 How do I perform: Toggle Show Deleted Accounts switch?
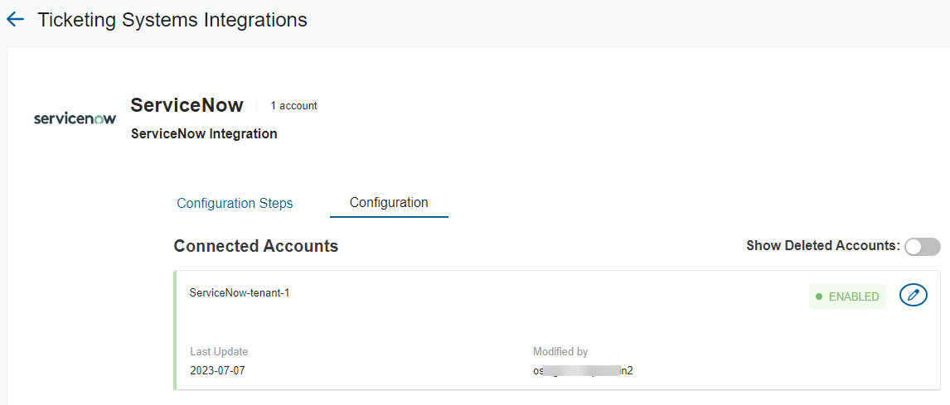pyautogui.click(x=922, y=246)
